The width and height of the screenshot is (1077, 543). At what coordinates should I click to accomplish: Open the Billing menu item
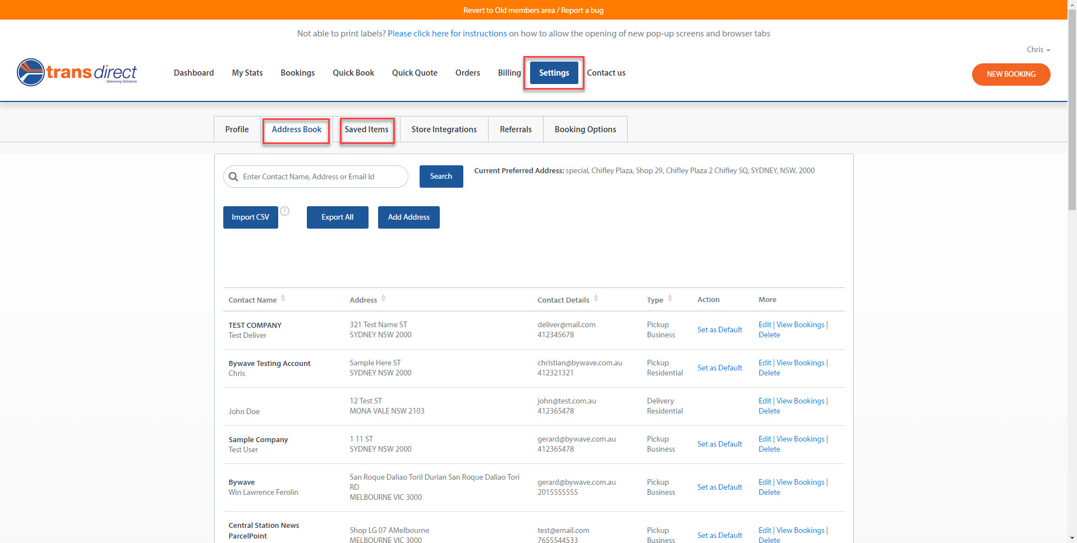click(509, 72)
